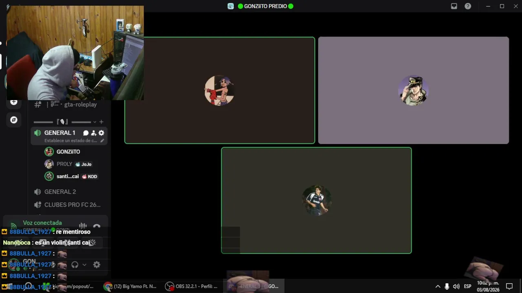Add a server with the plus icon
The width and height of the screenshot is (522, 293).
point(14,102)
